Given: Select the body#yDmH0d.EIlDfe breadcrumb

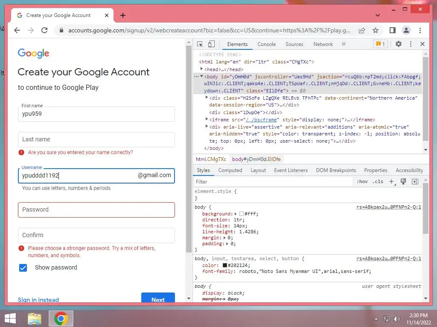Looking at the screenshot, I should (x=256, y=159).
